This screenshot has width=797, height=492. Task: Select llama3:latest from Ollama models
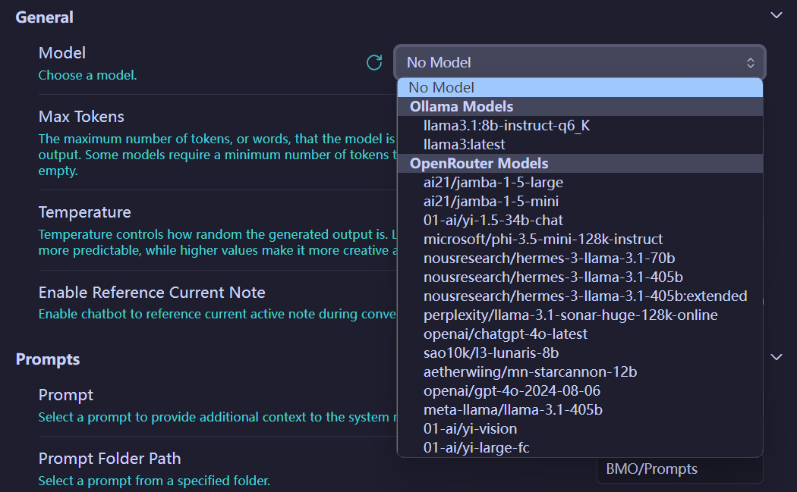[464, 144]
